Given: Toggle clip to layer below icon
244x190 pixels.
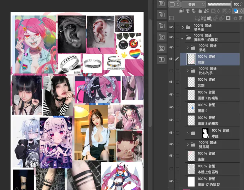Looking at the screenshot, I should (x=181, y=11).
